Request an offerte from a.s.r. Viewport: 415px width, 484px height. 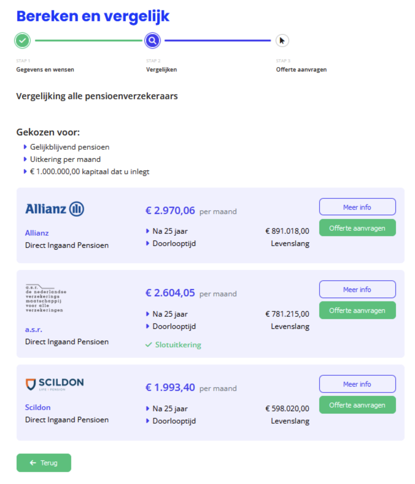coord(357,310)
